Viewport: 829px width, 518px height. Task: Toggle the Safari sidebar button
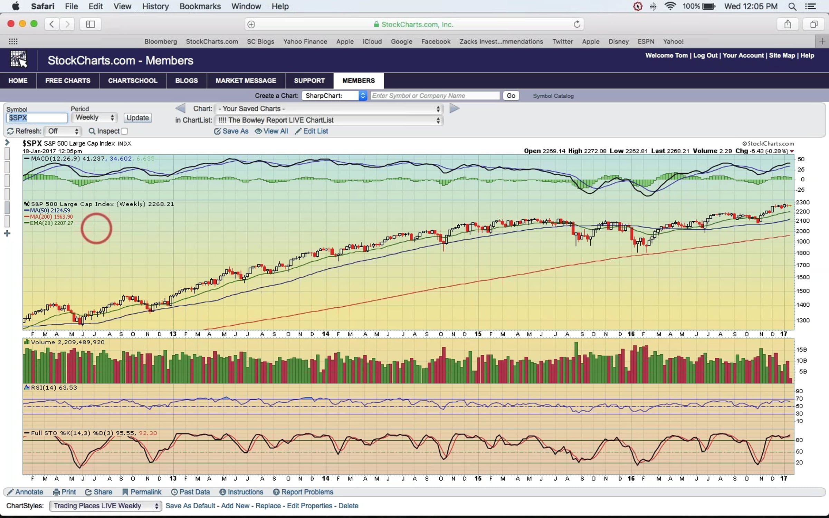tap(90, 24)
